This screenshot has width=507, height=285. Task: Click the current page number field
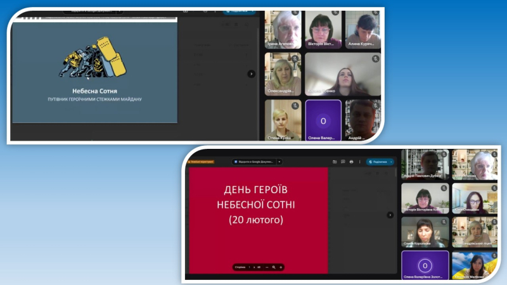click(x=250, y=267)
